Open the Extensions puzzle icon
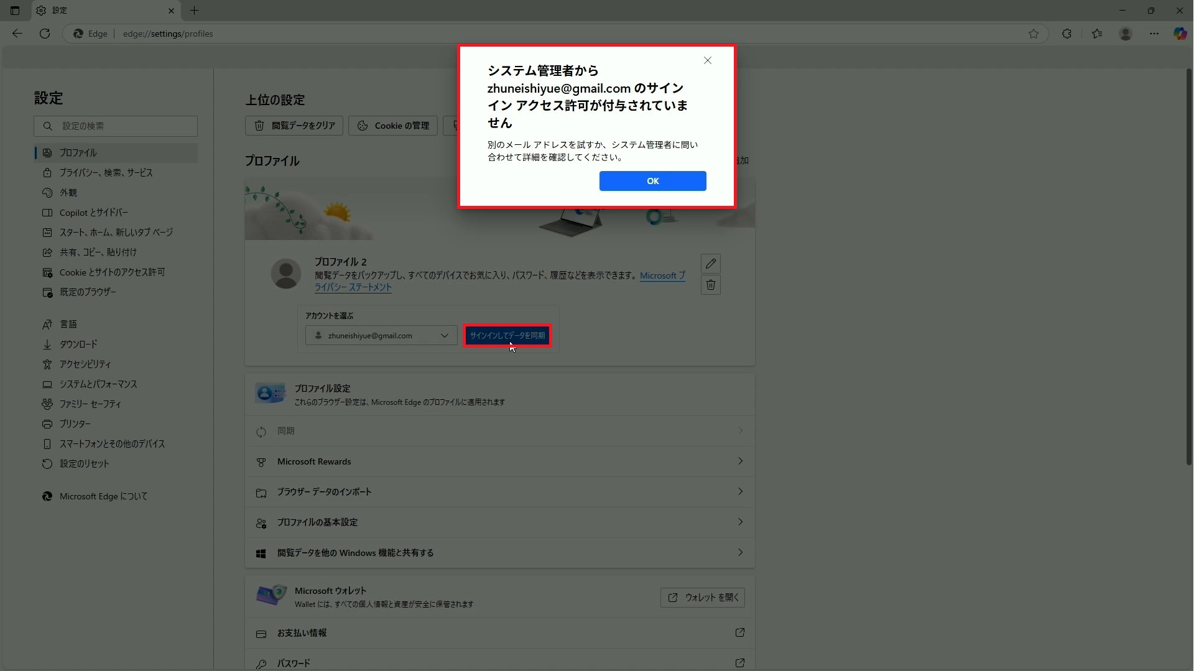This screenshot has height=671, width=1194. [1067, 34]
